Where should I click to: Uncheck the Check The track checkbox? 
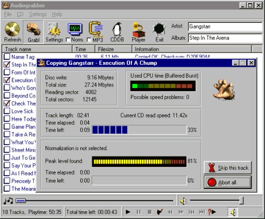tap(7, 103)
